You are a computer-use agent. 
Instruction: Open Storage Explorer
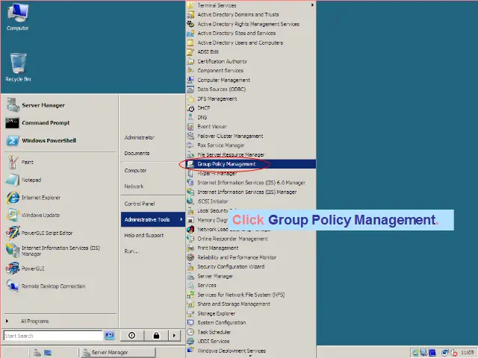click(x=251, y=313)
